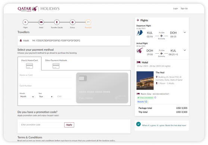208x145 pixels.
Task: Click the Sign Up link
Action: coord(184,8)
